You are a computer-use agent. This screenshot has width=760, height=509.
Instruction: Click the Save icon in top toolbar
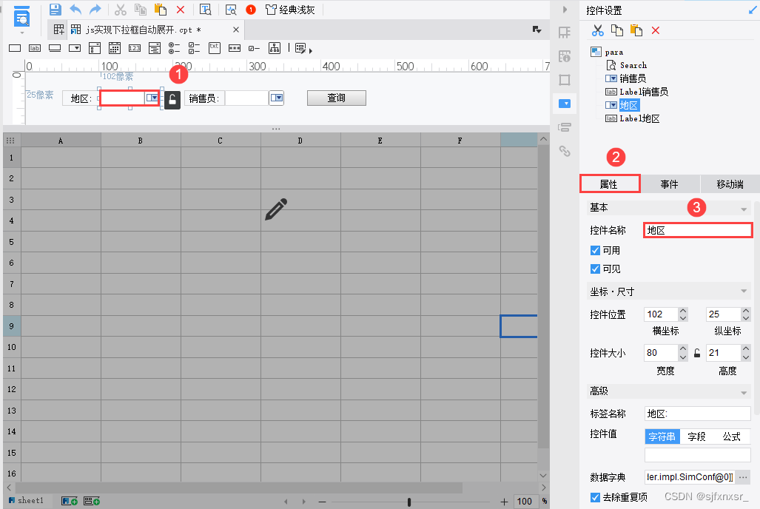[56, 10]
